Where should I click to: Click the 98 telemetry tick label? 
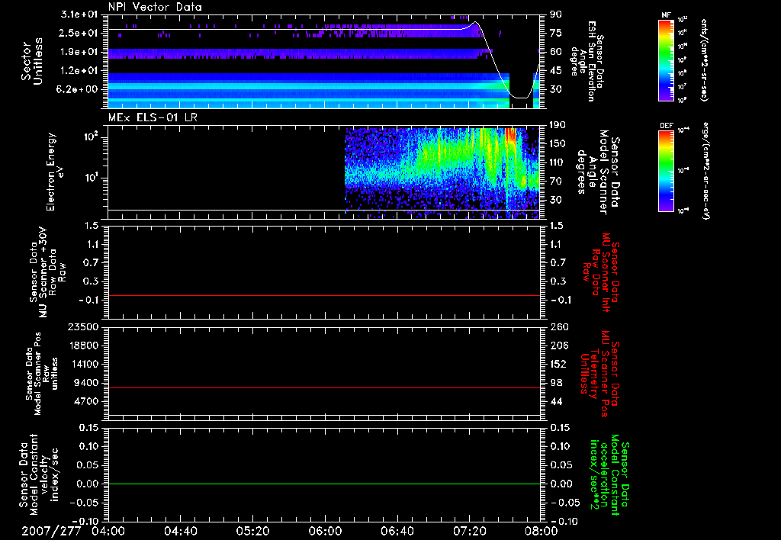coord(555,383)
